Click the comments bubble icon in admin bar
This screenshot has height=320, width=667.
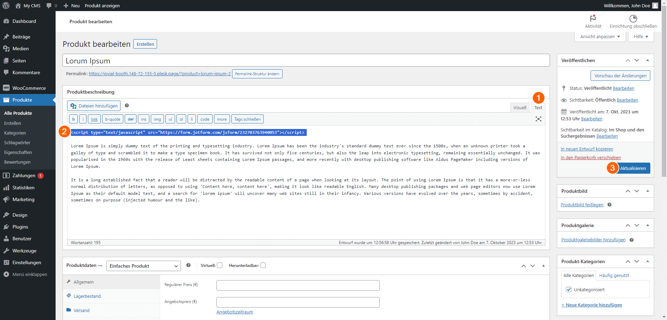tap(49, 6)
